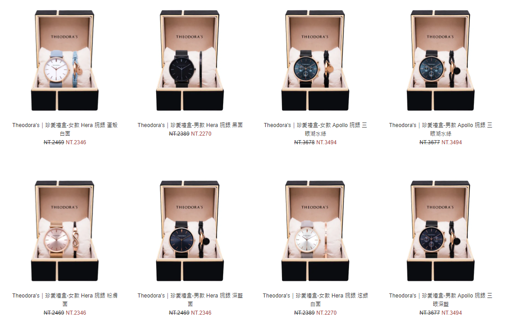Open the silver dial grey strap watch image
Image resolution: width=511 pixels, height=326 pixels.
coord(315,231)
